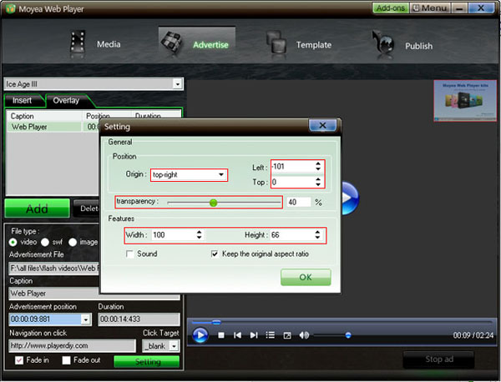
Task: Click the overlay ad thumbnail preview
Action: click(465, 101)
